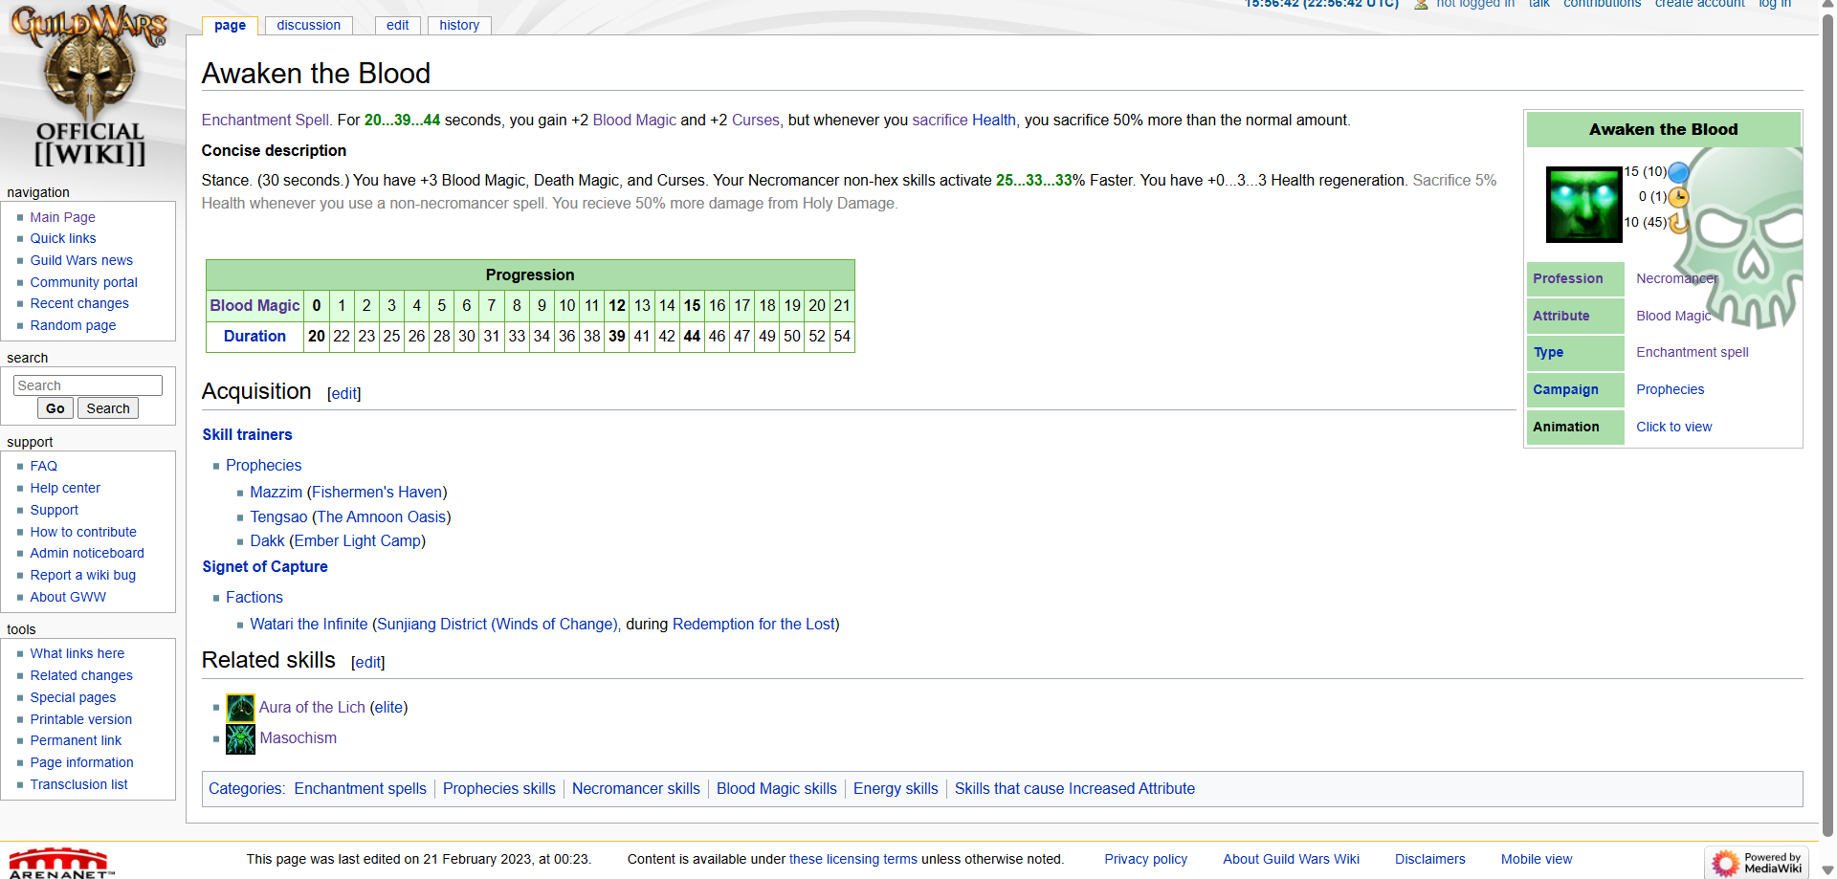Switch to the page tab
The width and height of the screenshot is (1837, 879).
pyautogui.click(x=230, y=25)
